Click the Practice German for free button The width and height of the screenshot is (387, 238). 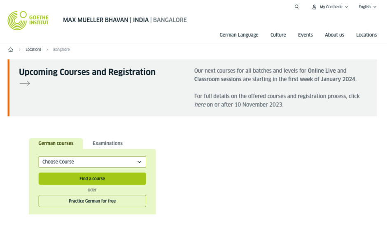click(92, 201)
